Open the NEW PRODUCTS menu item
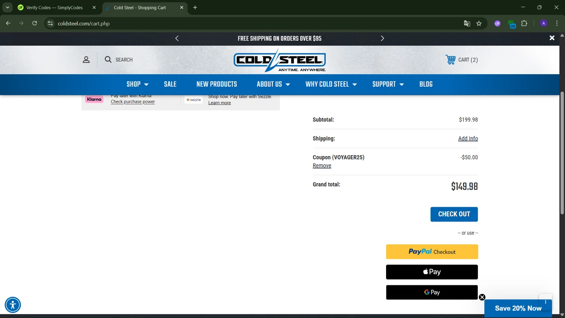565x318 pixels. coord(217,84)
